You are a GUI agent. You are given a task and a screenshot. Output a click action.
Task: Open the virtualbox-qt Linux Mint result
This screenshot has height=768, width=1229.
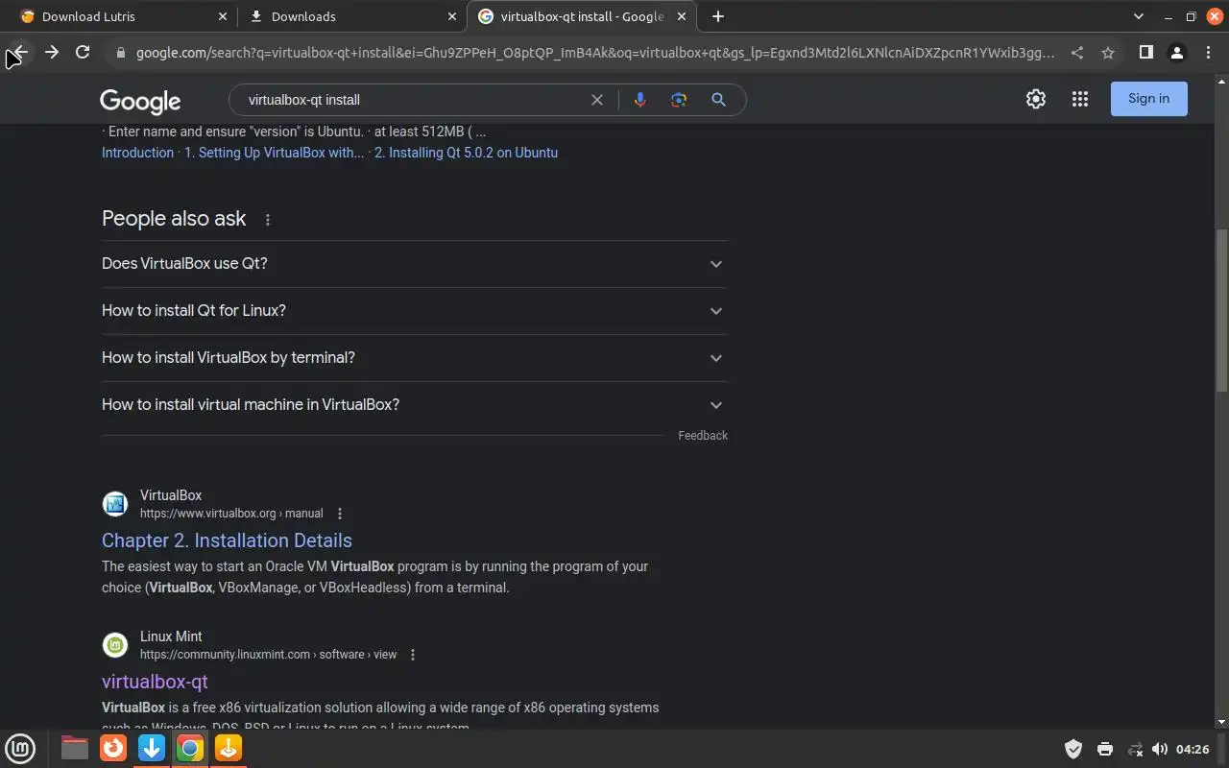tap(155, 682)
